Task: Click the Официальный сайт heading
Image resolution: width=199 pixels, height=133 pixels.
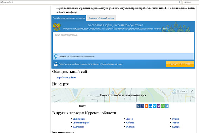Action: tap(71, 72)
